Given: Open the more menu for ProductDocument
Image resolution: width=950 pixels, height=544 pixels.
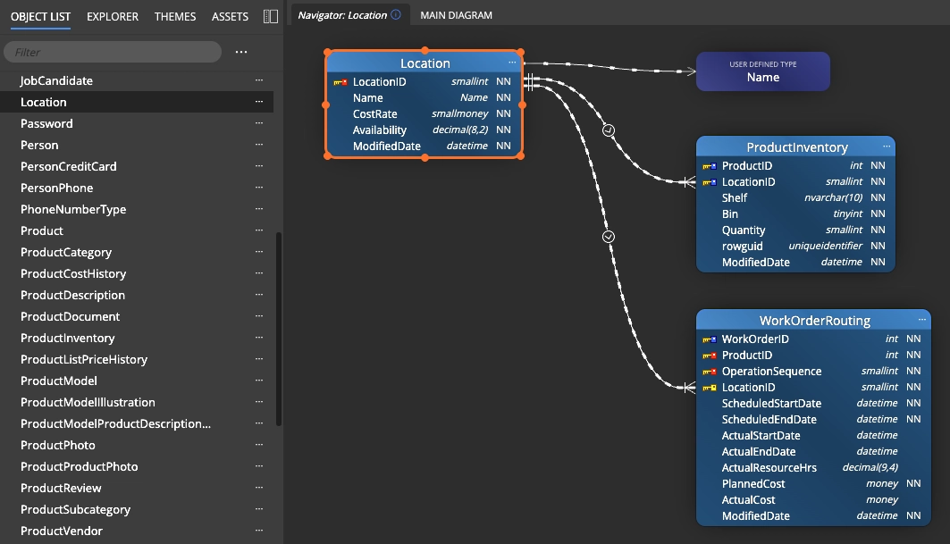Looking at the screenshot, I should (x=259, y=316).
